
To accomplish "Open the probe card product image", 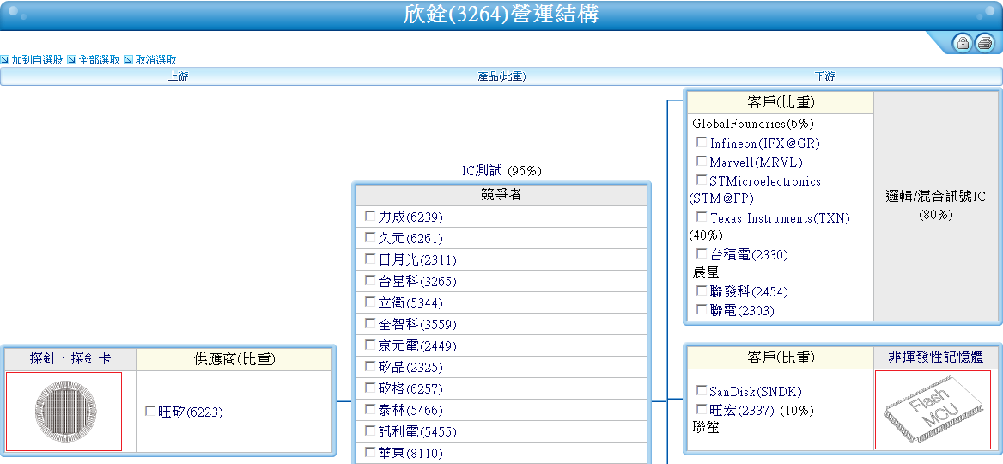I will (64, 411).
